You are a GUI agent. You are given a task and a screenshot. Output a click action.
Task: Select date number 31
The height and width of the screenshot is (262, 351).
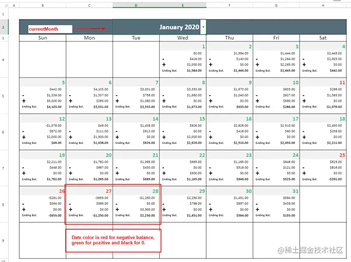point(296,191)
